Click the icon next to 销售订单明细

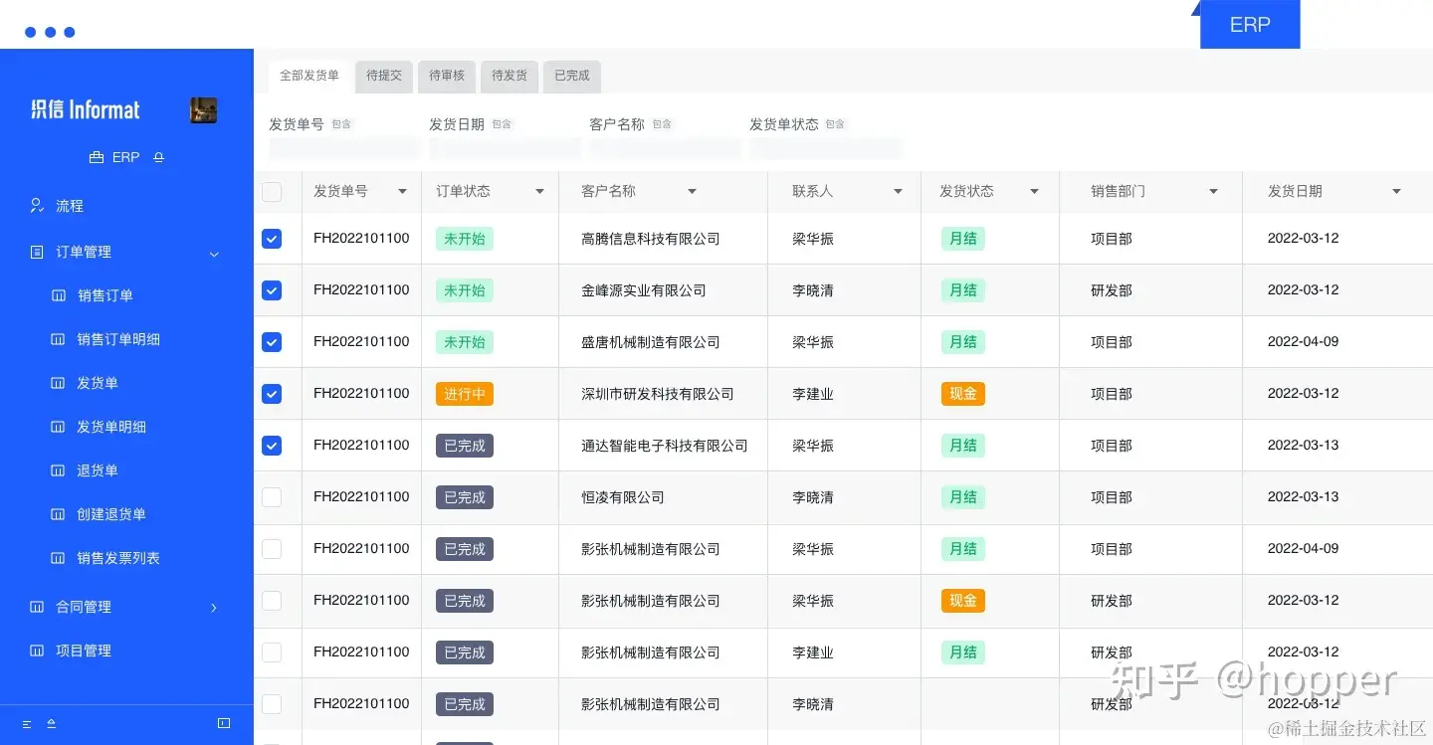(x=58, y=340)
